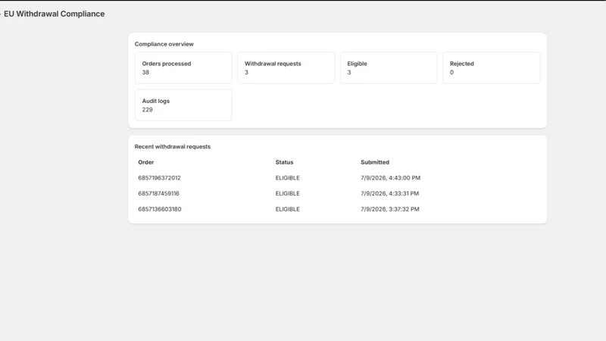Click the EU Withdrawal Compliance page title

[x=54, y=14]
